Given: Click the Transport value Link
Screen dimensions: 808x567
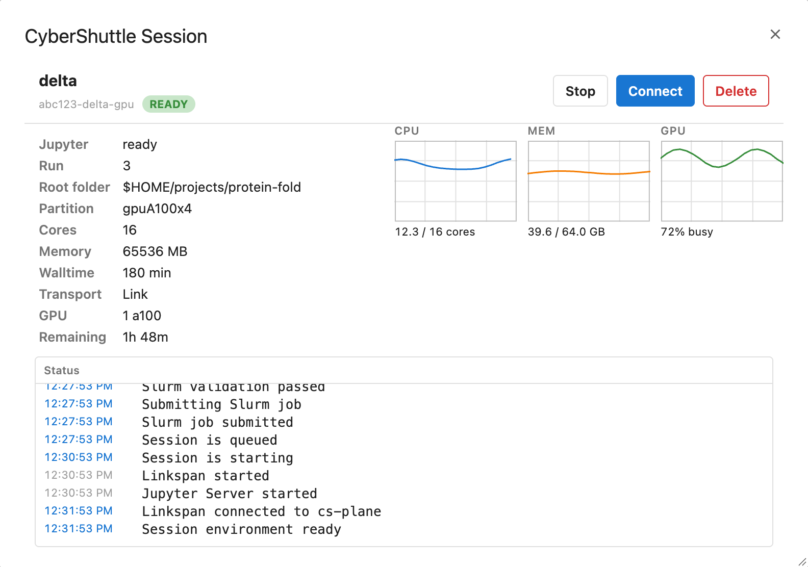Looking at the screenshot, I should (135, 294).
